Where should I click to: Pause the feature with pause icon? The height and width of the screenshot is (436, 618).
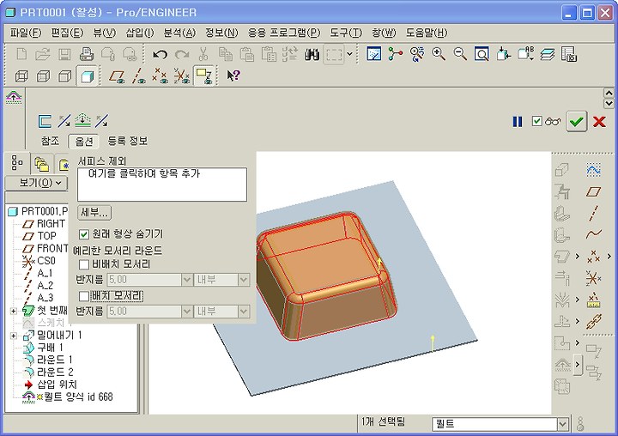click(517, 121)
